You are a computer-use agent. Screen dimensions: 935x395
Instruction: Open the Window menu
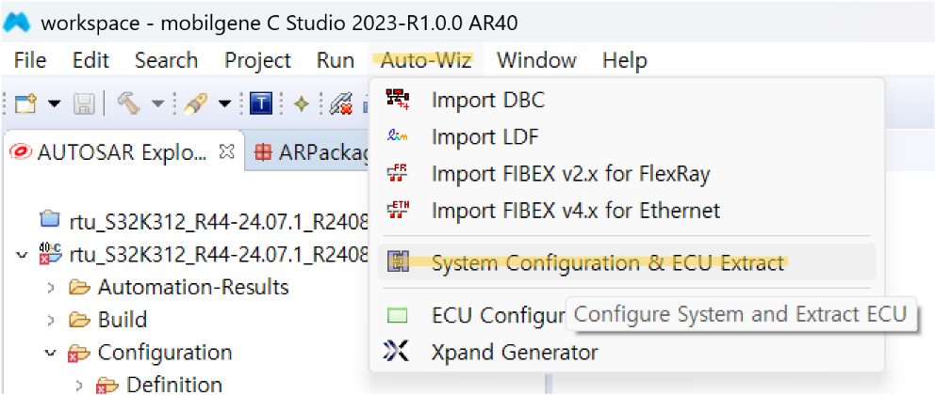[x=536, y=60]
